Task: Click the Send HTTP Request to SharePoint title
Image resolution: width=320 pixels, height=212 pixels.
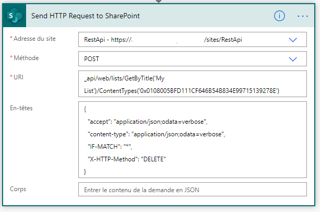Action: 86,16
